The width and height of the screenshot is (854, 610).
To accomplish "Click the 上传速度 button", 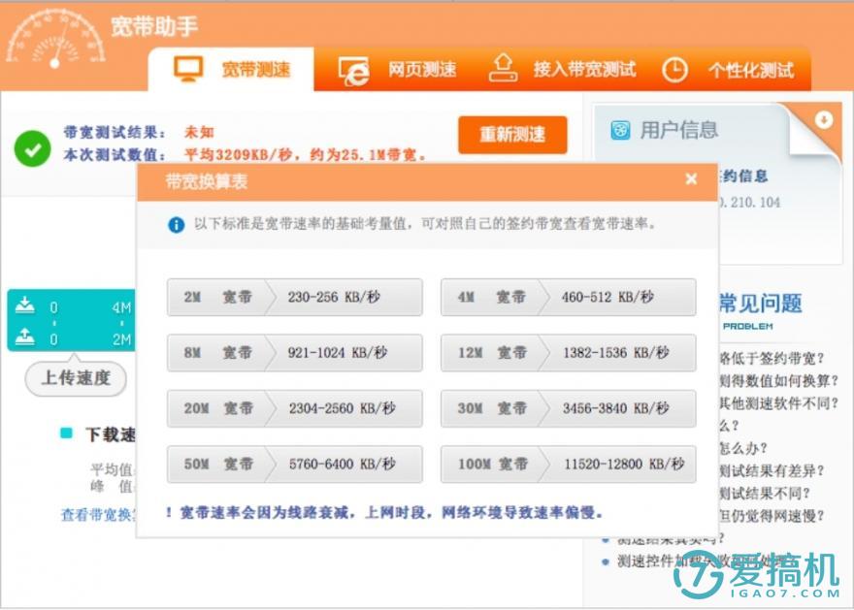I will coord(75,379).
